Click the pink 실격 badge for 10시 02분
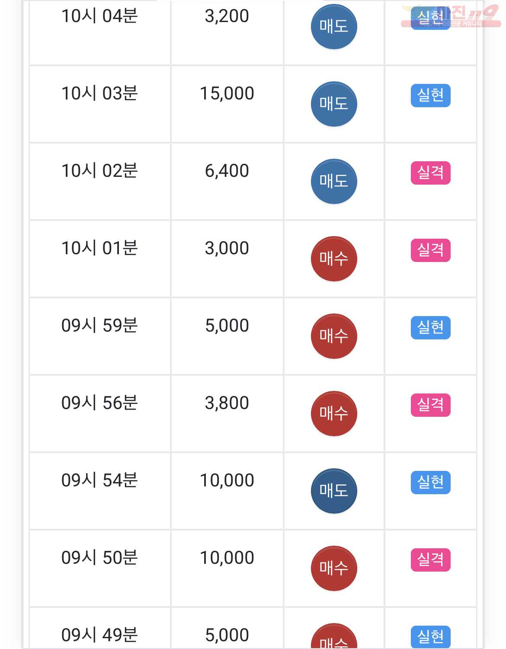This screenshot has height=649, width=506. tap(430, 173)
